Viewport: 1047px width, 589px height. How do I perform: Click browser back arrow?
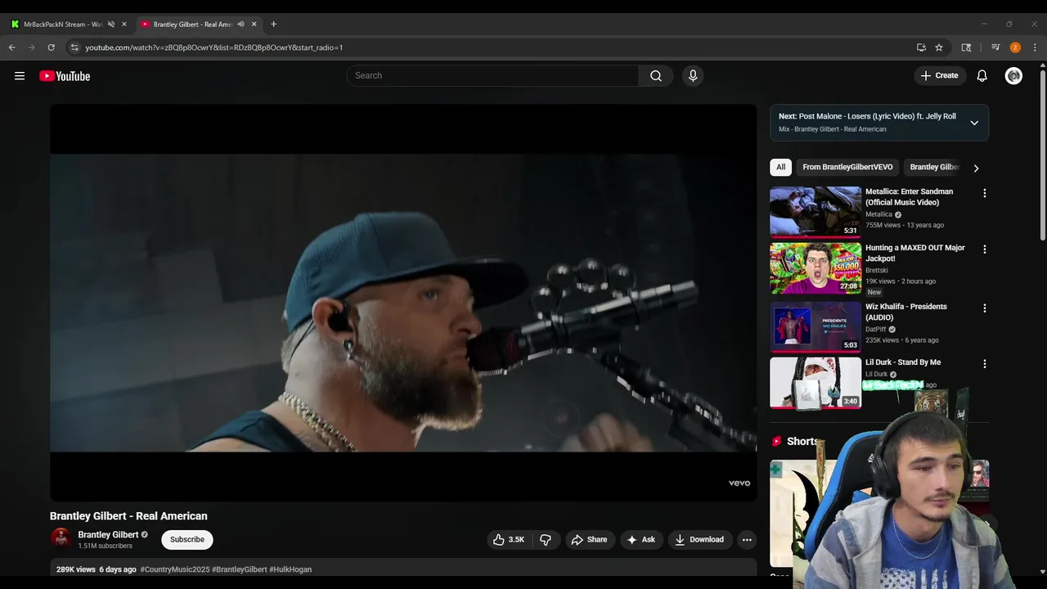tap(12, 47)
